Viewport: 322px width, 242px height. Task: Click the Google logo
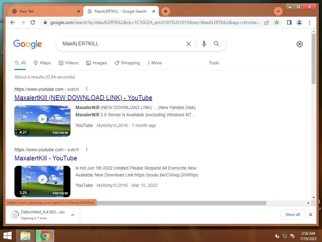point(28,44)
